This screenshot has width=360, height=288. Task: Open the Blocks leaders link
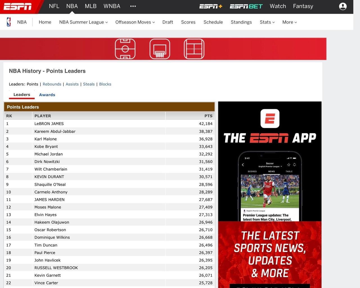click(105, 84)
